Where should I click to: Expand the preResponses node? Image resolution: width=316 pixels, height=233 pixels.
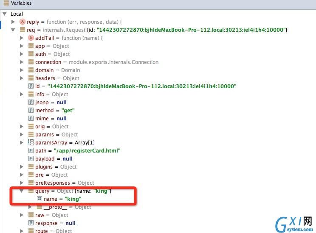(x=21, y=183)
